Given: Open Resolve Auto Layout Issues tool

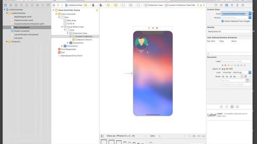Looking at the screenshot, I should [204, 136].
